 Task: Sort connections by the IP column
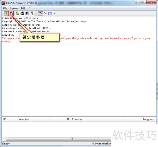(x=60, y=119)
